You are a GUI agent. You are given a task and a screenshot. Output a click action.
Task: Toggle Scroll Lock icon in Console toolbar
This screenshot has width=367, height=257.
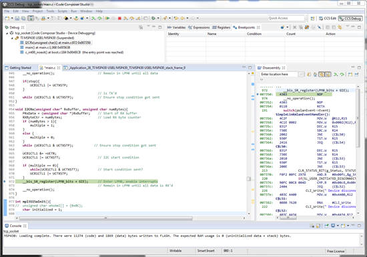tap(318, 226)
